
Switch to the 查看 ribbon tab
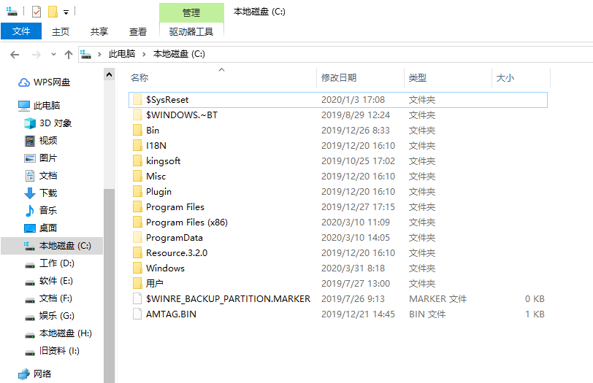(x=137, y=31)
